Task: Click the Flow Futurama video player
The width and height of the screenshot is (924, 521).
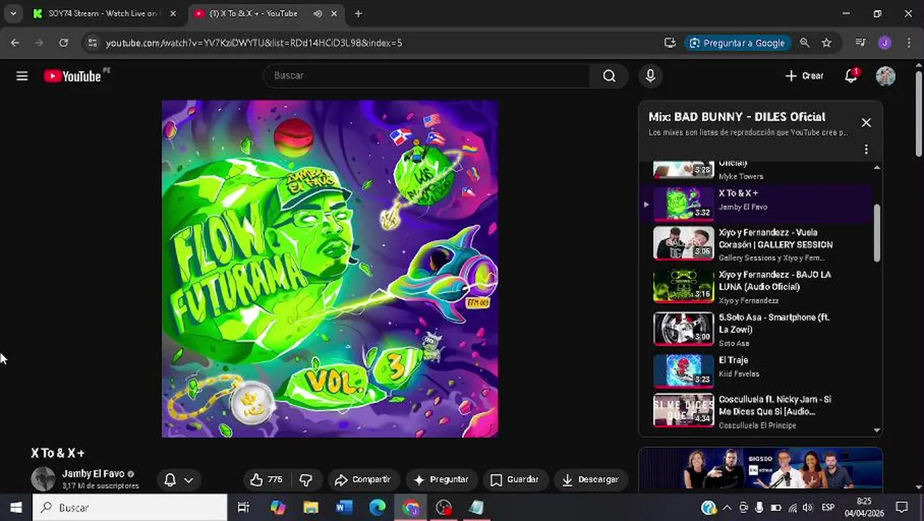Action: pos(329,269)
